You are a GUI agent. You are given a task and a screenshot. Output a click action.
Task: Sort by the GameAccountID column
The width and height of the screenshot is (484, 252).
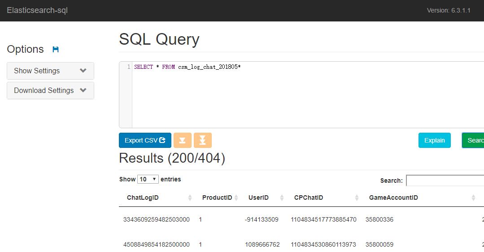[419, 197]
